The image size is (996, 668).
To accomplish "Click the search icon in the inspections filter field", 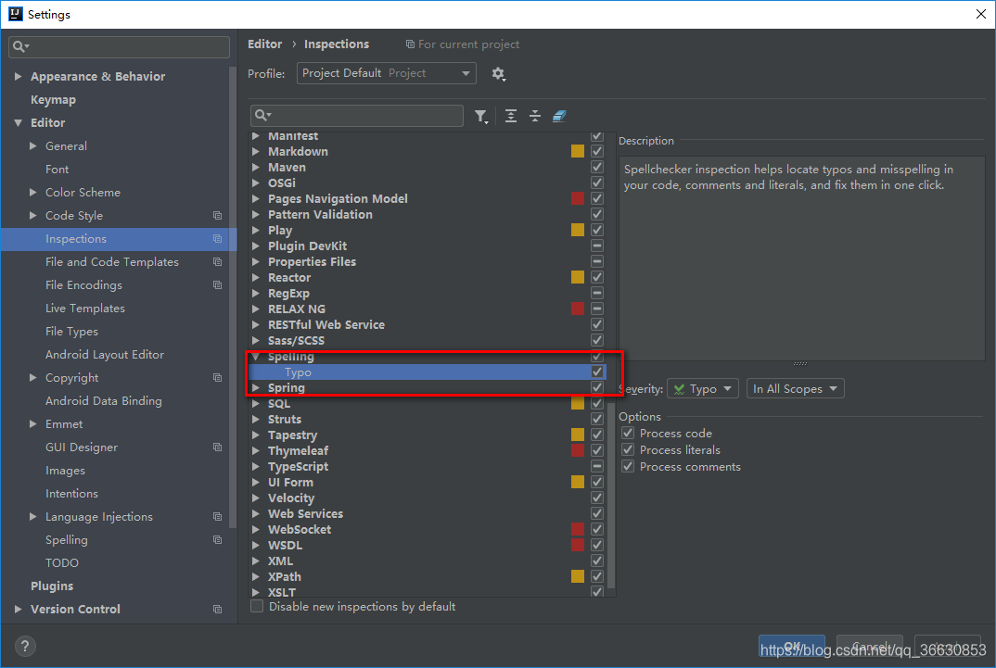I will pos(262,116).
